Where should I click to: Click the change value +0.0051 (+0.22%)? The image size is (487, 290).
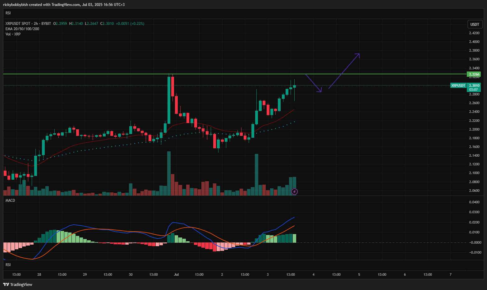tap(130, 24)
